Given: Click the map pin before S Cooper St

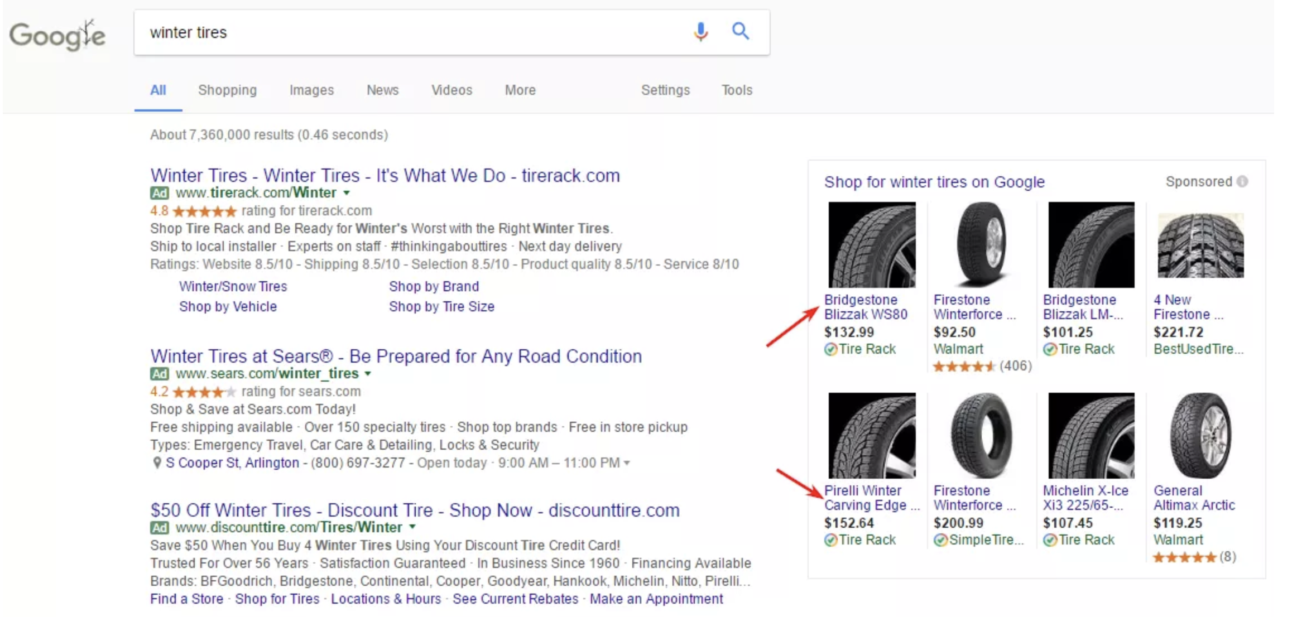Looking at the screenshot, I should tap(157, 462).
